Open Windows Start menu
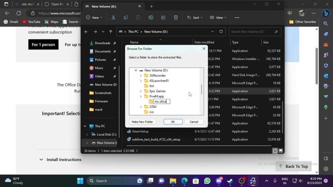 pos(80,181)
